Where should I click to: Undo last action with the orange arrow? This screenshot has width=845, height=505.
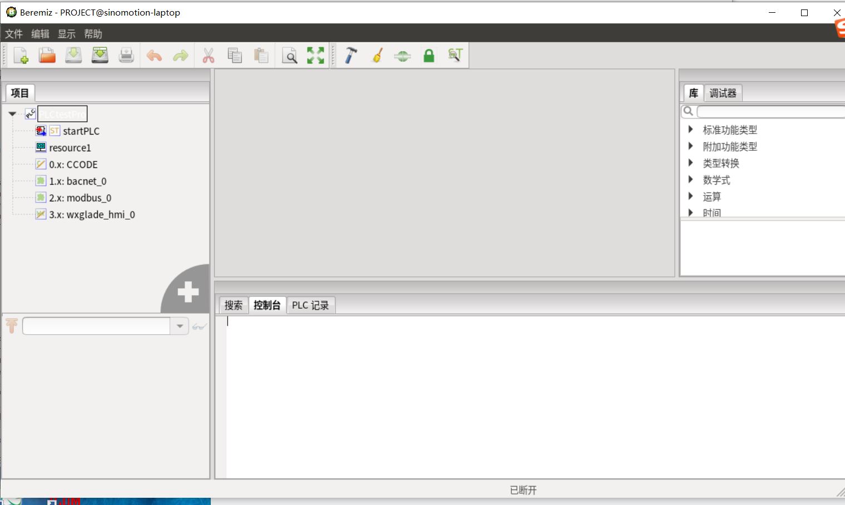(x=154, y=55)
